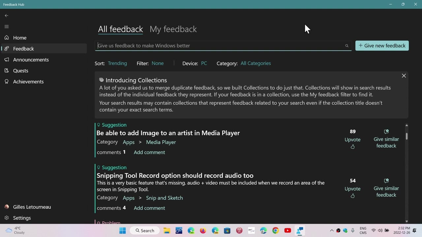This screenshot has width=422, height=237.
Task: Click the feedback list scrollbar thumb
Action: coord(407,136)
